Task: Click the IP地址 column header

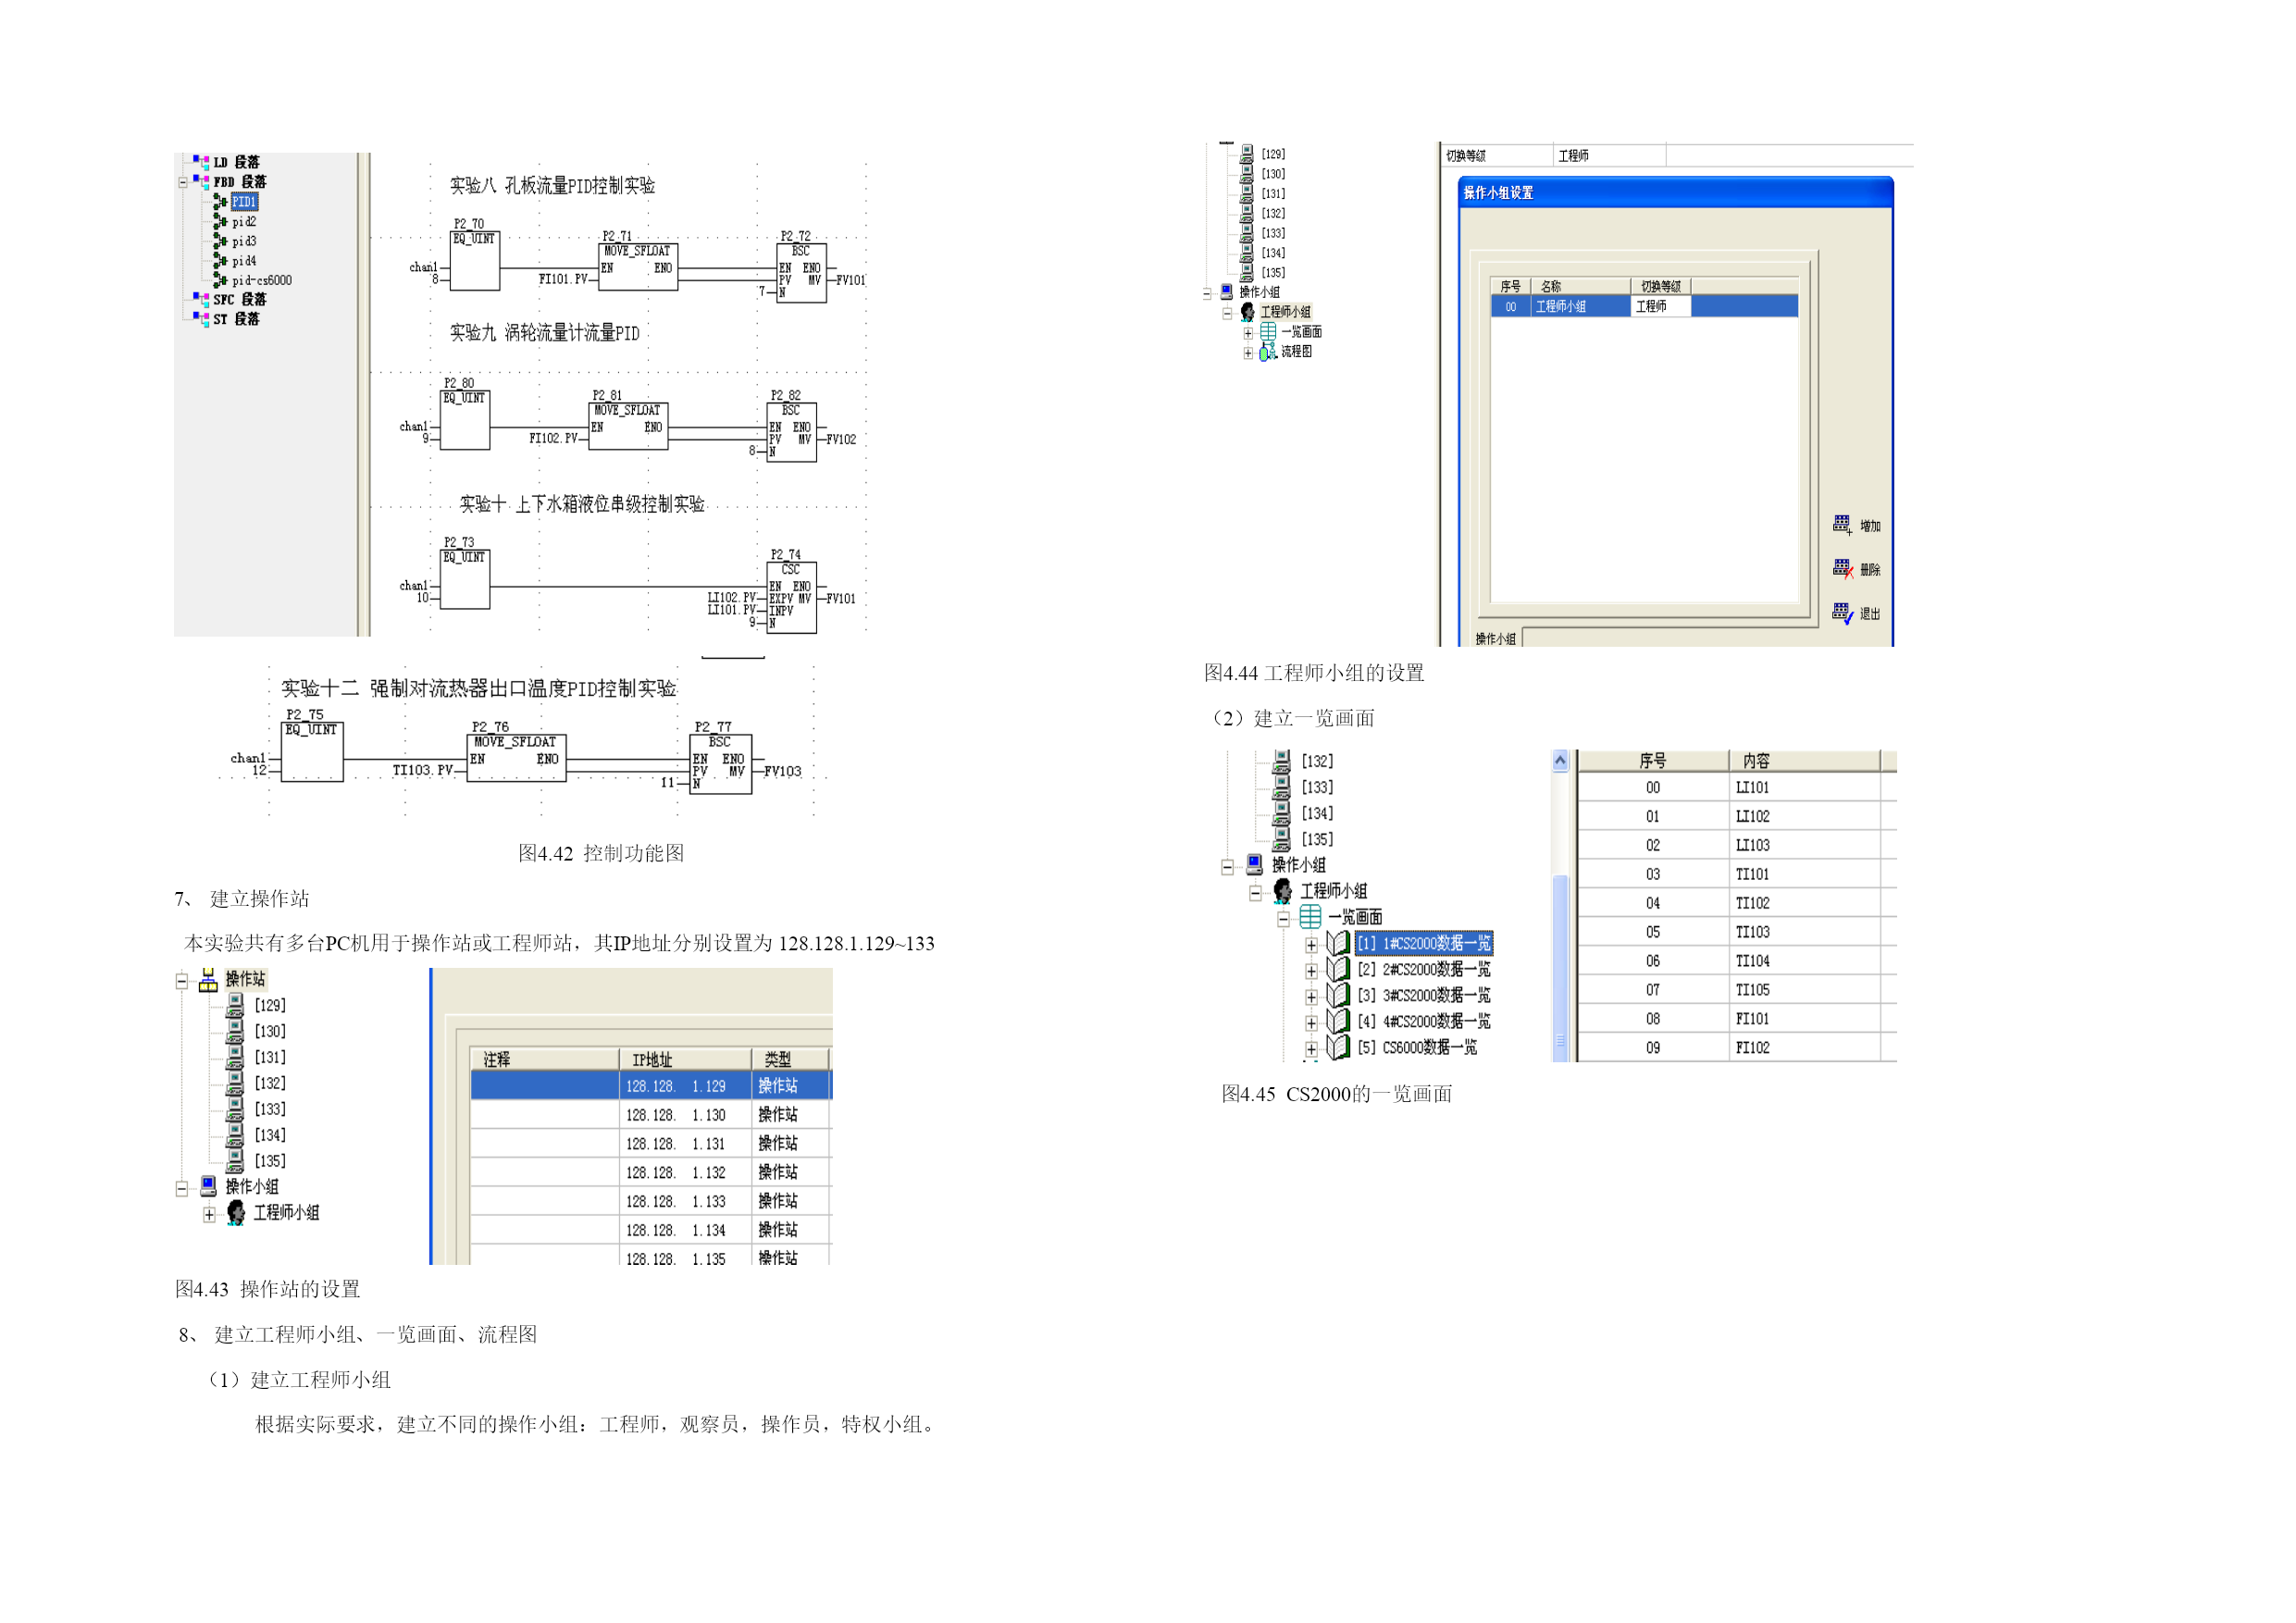Action: (x=685, y=1059)
